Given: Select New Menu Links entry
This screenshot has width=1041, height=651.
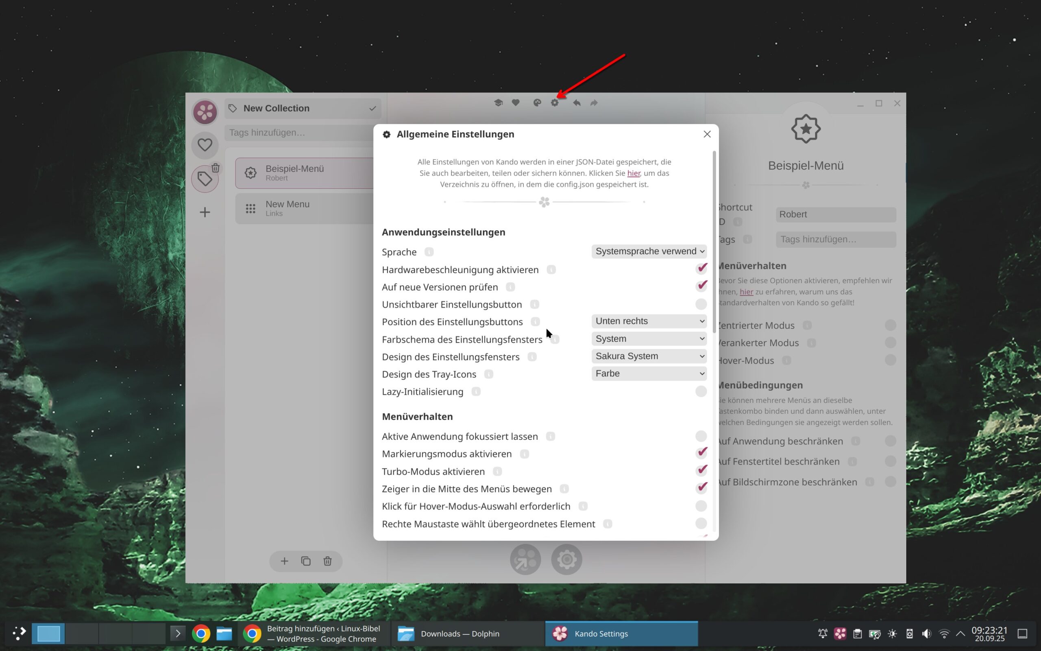Looking at the screenshot, I should pyautogui.click(x=305, y=208).
